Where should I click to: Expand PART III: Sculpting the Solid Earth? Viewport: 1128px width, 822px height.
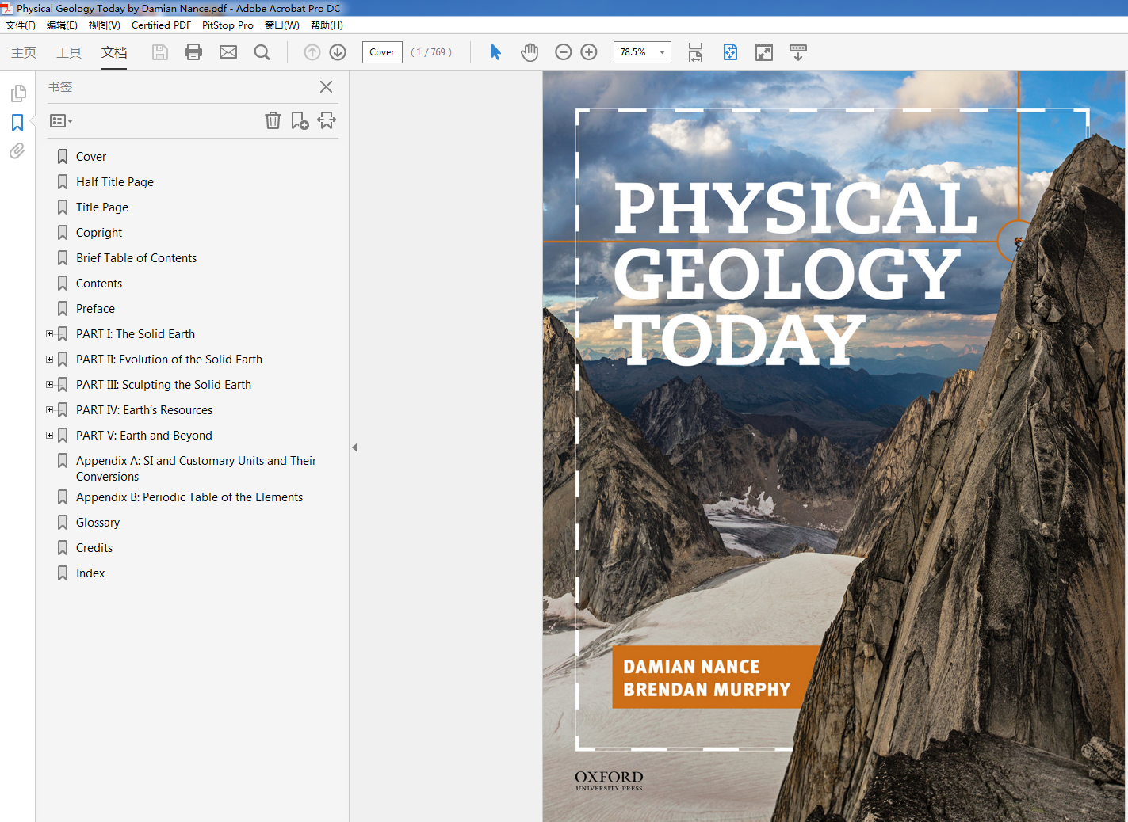coord(49,385)
